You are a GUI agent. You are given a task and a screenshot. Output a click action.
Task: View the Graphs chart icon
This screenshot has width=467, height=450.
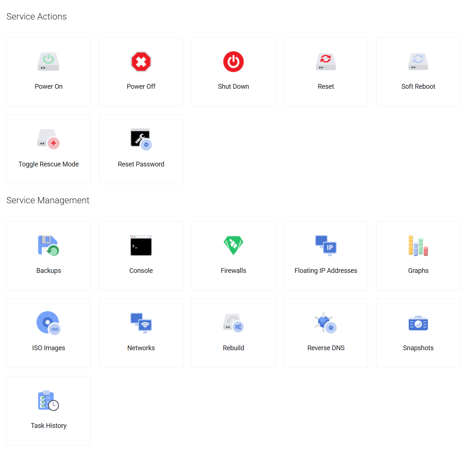coord(418,246)
